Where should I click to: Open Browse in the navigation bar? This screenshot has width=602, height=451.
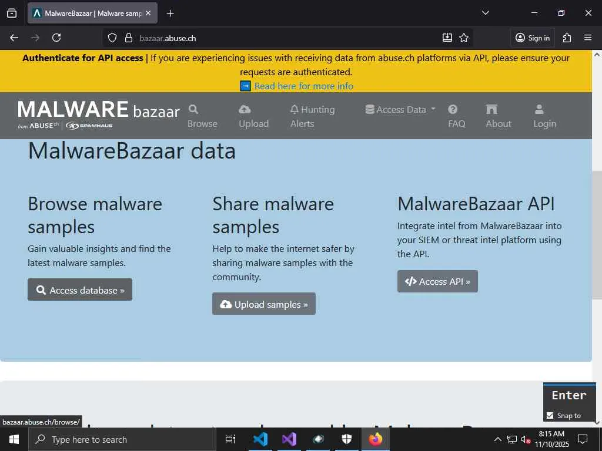point(202,117)
